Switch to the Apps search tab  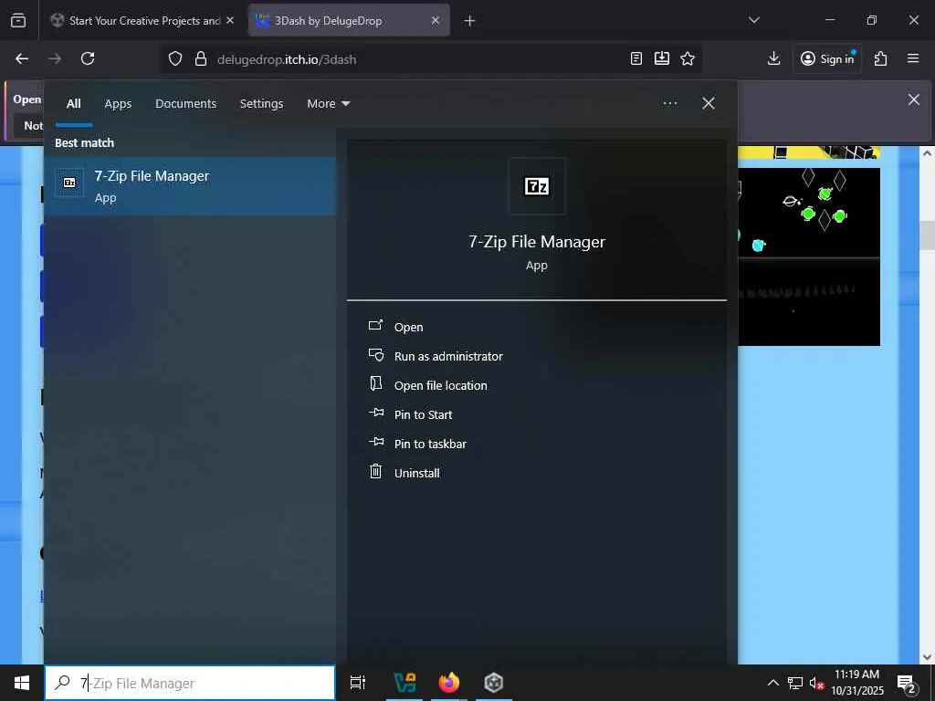[x=118, y=104]
